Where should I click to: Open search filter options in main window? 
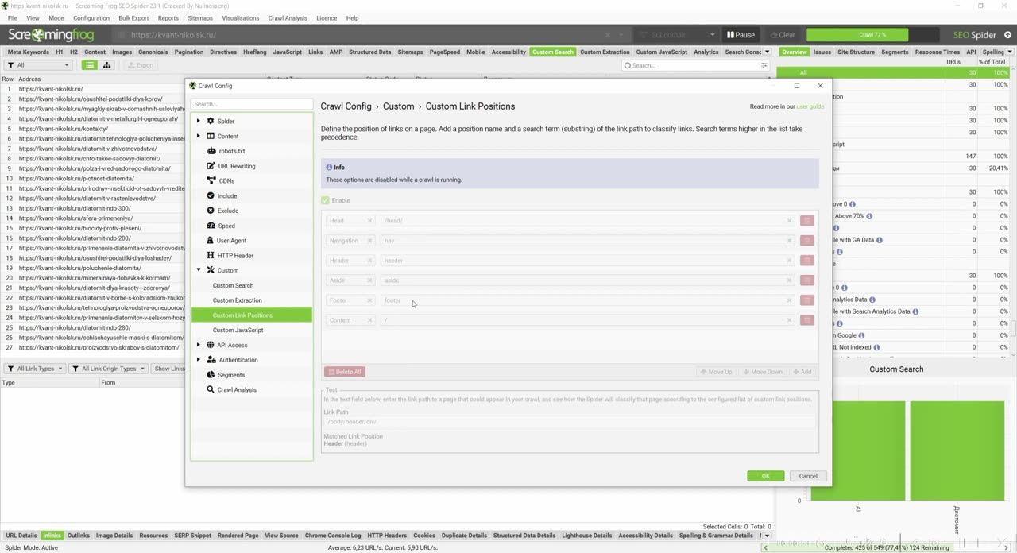pyautogui.click(x=764, y=65)
